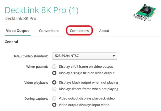Click the Video playback label

click(36, 83)
